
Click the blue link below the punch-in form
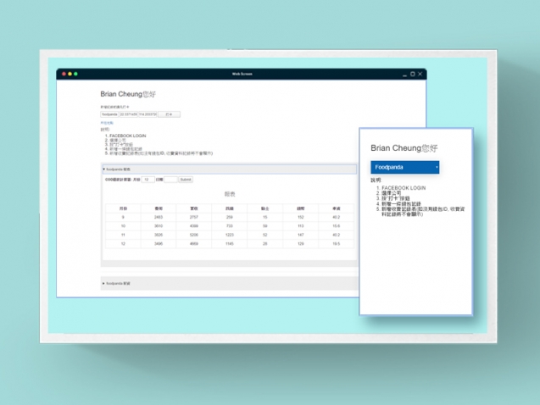tap(107, 123)
